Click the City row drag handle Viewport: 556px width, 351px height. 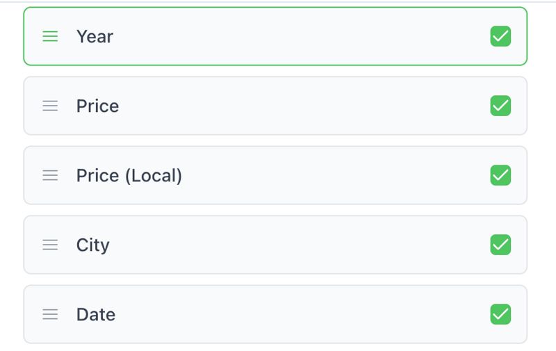(50, 245)
